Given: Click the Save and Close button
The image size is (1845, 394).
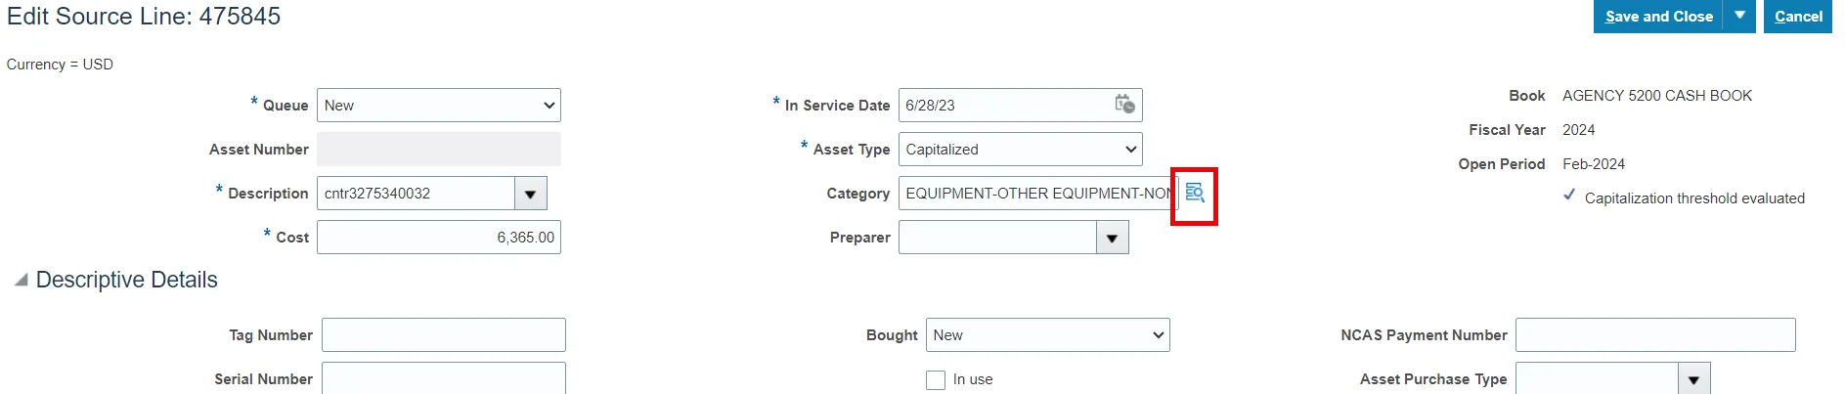Looking at the screenshot, I should point(1658,17).
